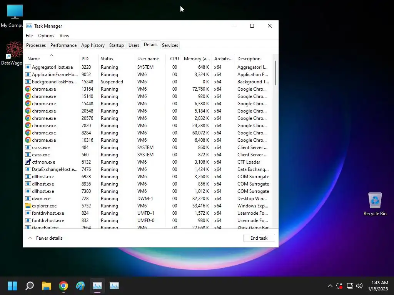Click the Suspended status of backgroundTaskHost

pyautogui.click(x=112, y=81)
